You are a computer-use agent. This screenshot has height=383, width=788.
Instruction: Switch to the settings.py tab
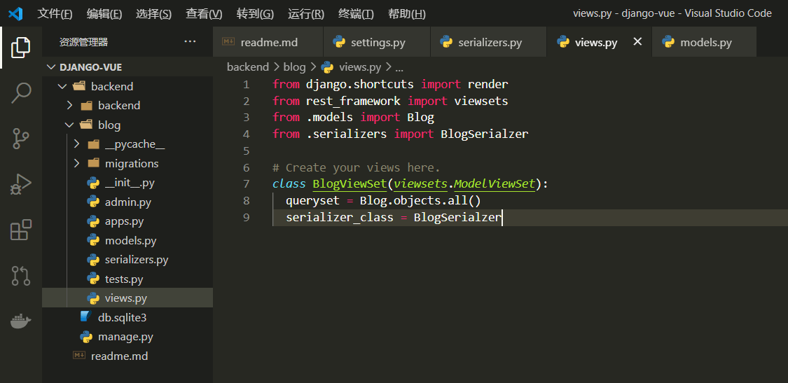376,42
